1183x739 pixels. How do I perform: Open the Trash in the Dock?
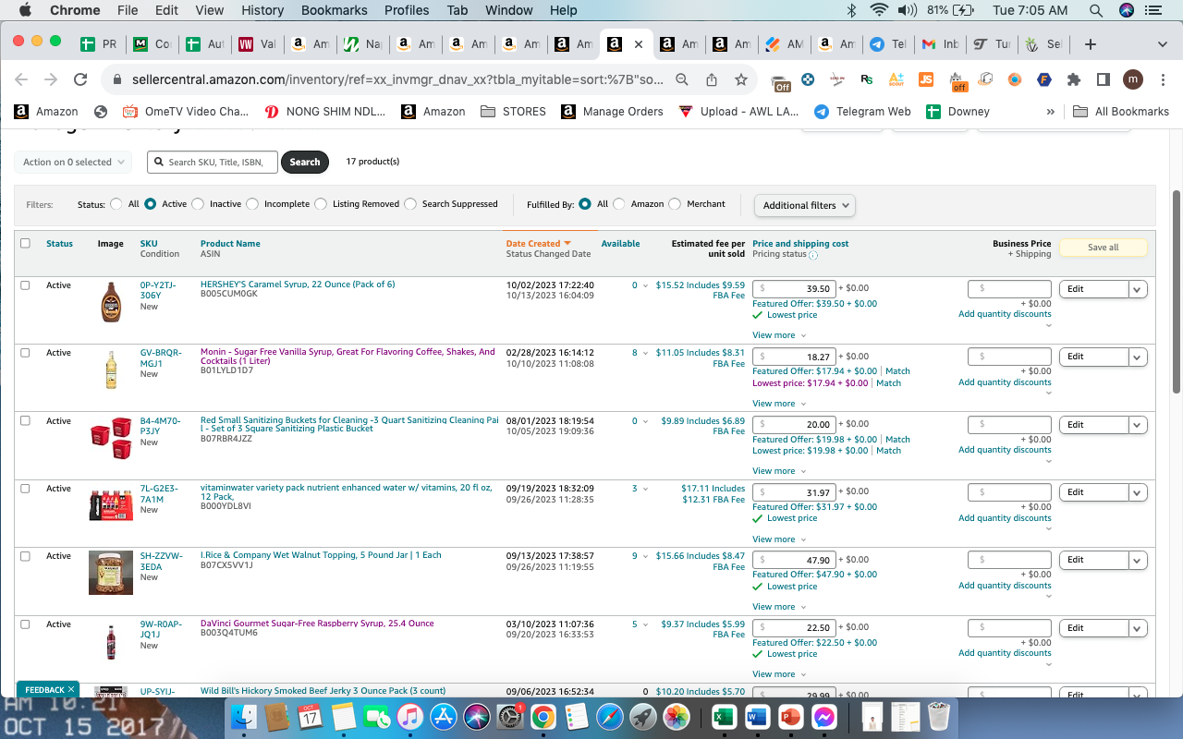click(x=939, y=716)
